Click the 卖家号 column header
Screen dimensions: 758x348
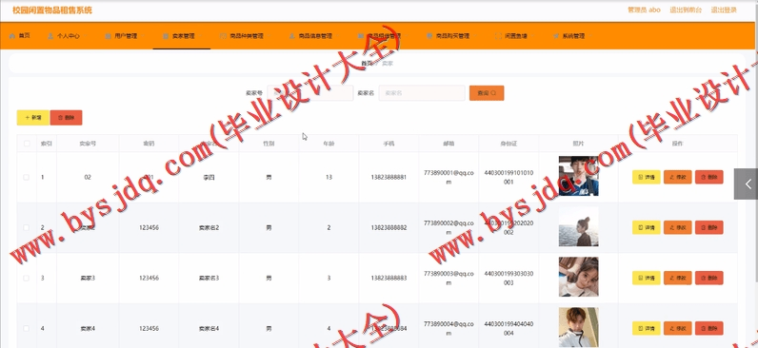click(88, 144)
